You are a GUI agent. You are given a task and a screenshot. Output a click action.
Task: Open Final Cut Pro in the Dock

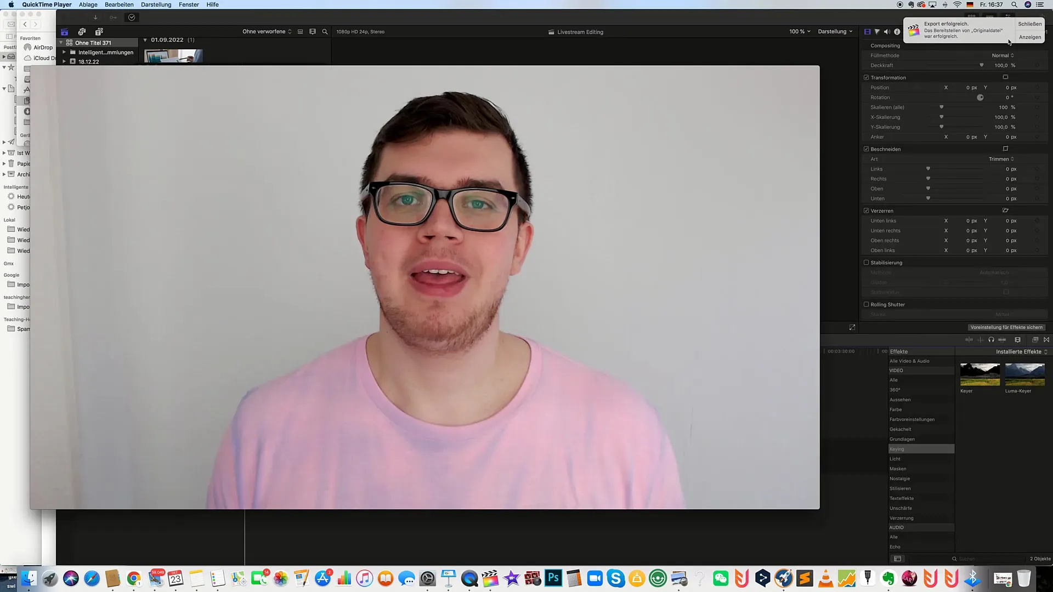(490, 578)
